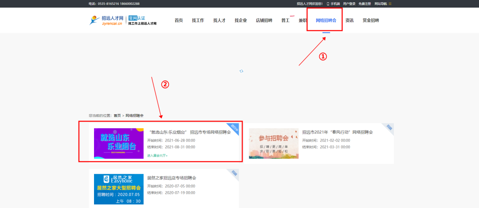
Task: Click 进入展会大厅 link
Action: pyautogui.click(x=157, y=156)
